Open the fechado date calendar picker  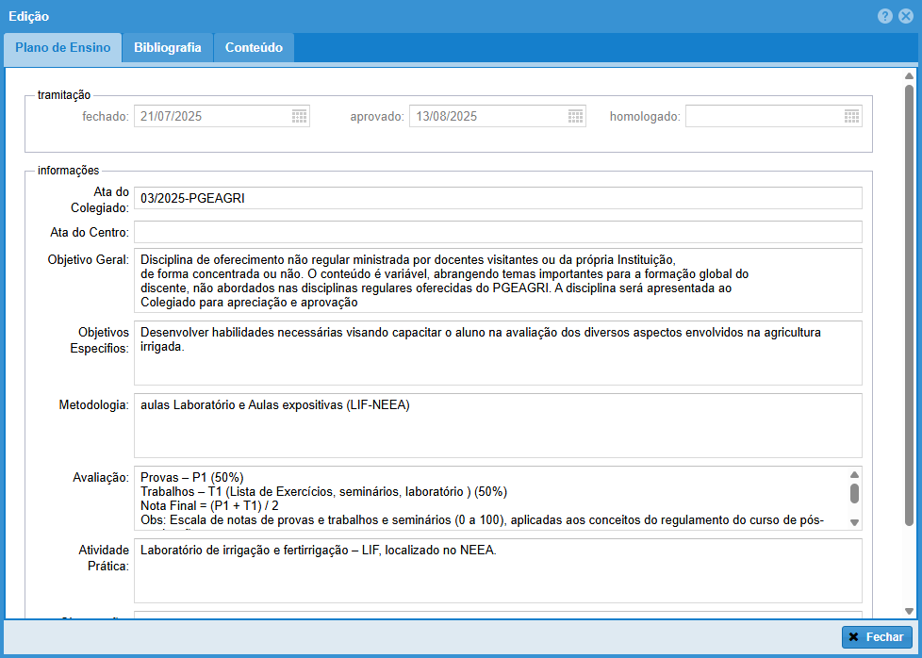tap(299, 117)
